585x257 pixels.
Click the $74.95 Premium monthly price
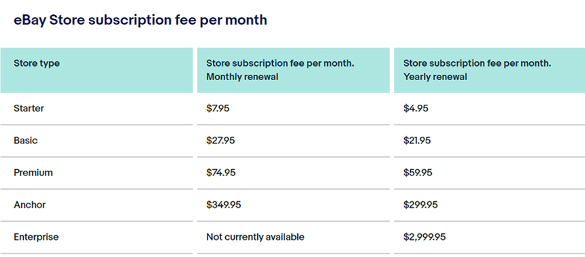tap(221, 173)
